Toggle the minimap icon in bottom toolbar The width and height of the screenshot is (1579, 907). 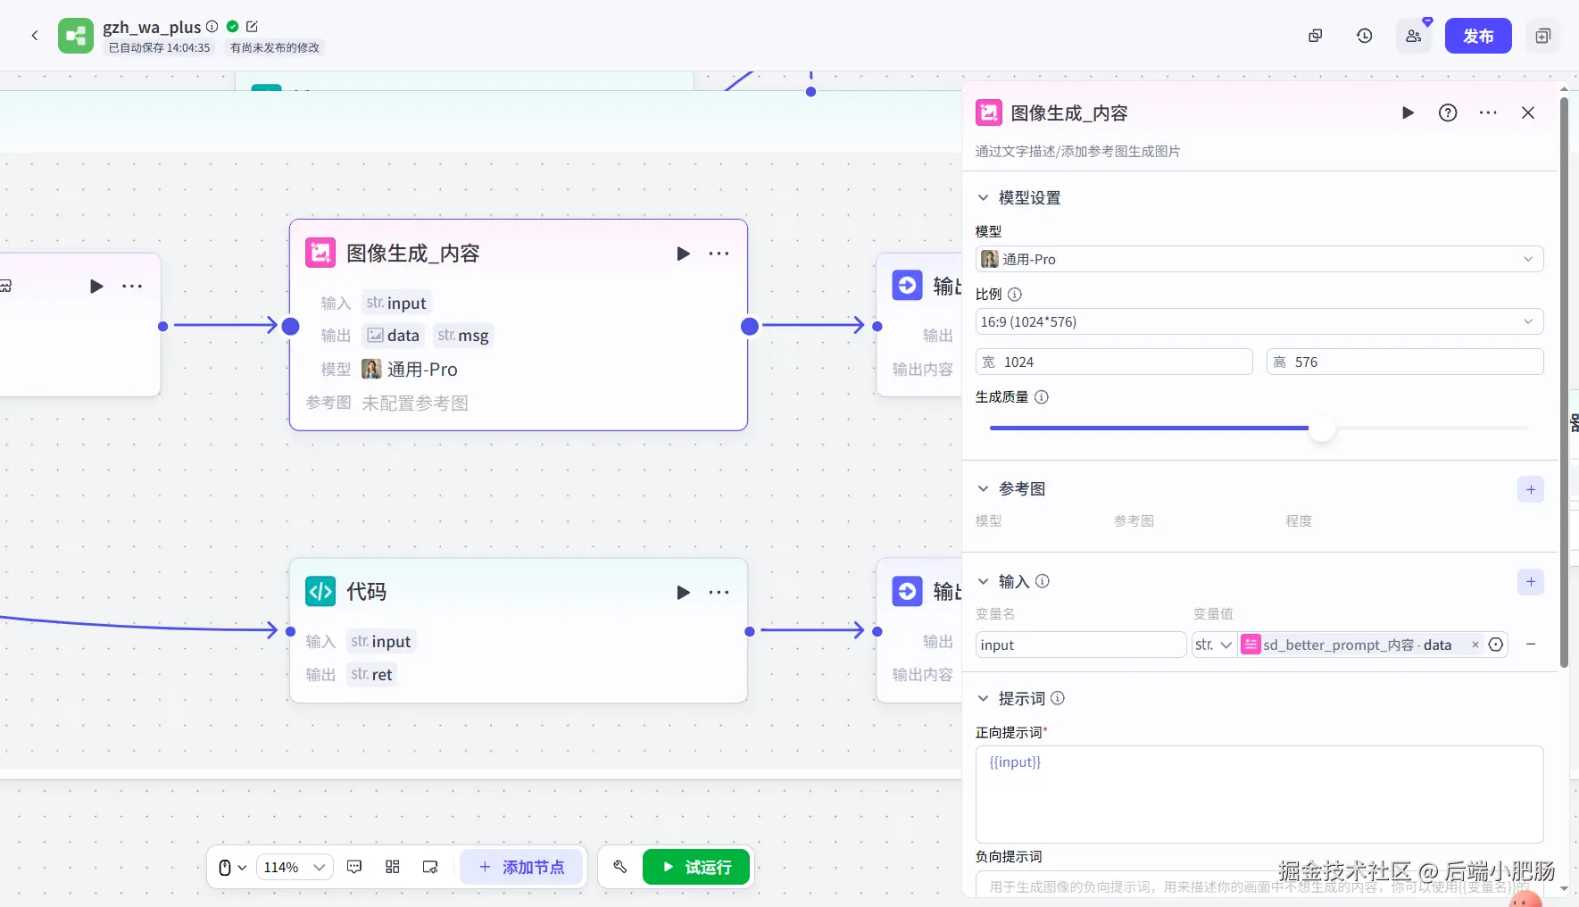pos(430,867)
